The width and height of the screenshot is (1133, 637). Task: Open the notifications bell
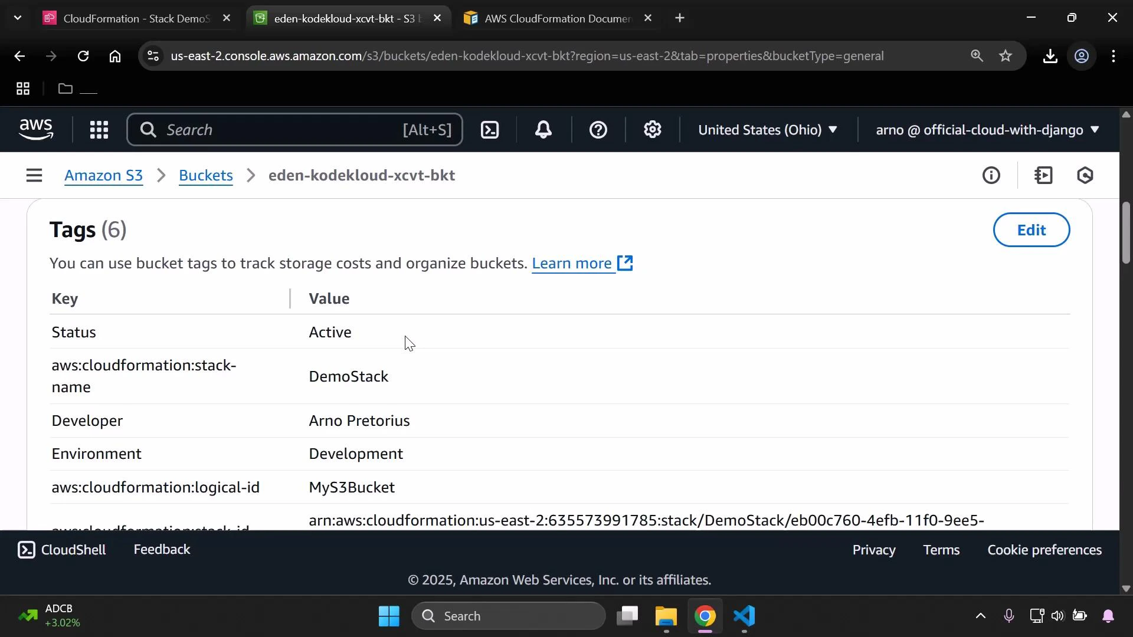click(543, 130)
